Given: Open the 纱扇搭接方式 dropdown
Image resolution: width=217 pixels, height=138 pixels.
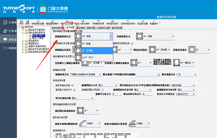Looking at the screenshot, I should tap(173, 36).
